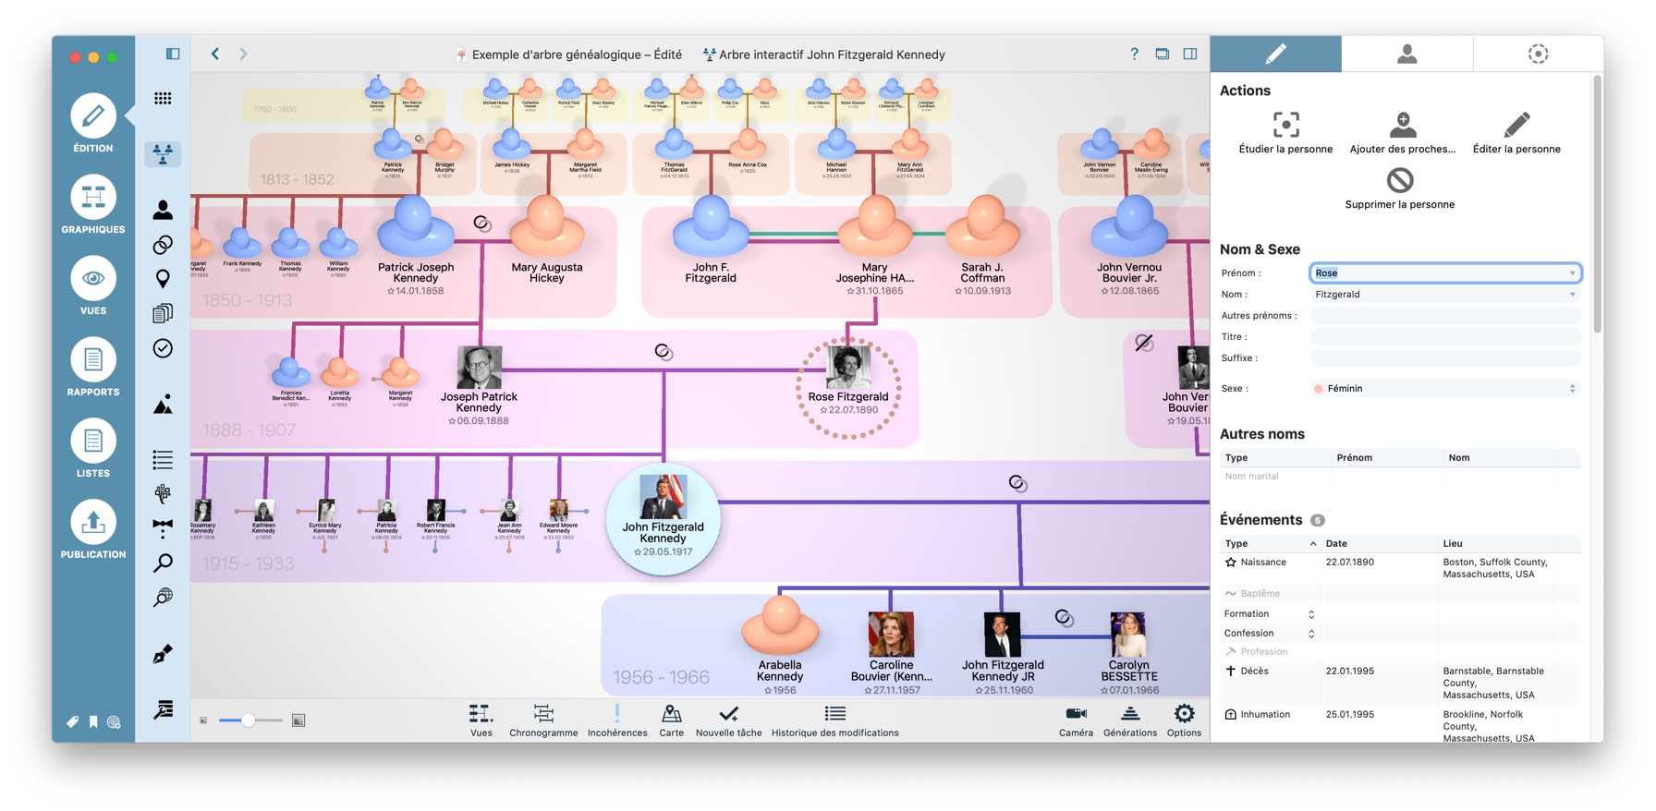
Task: Click Ajouter des proches
Action: point(1402,133)
